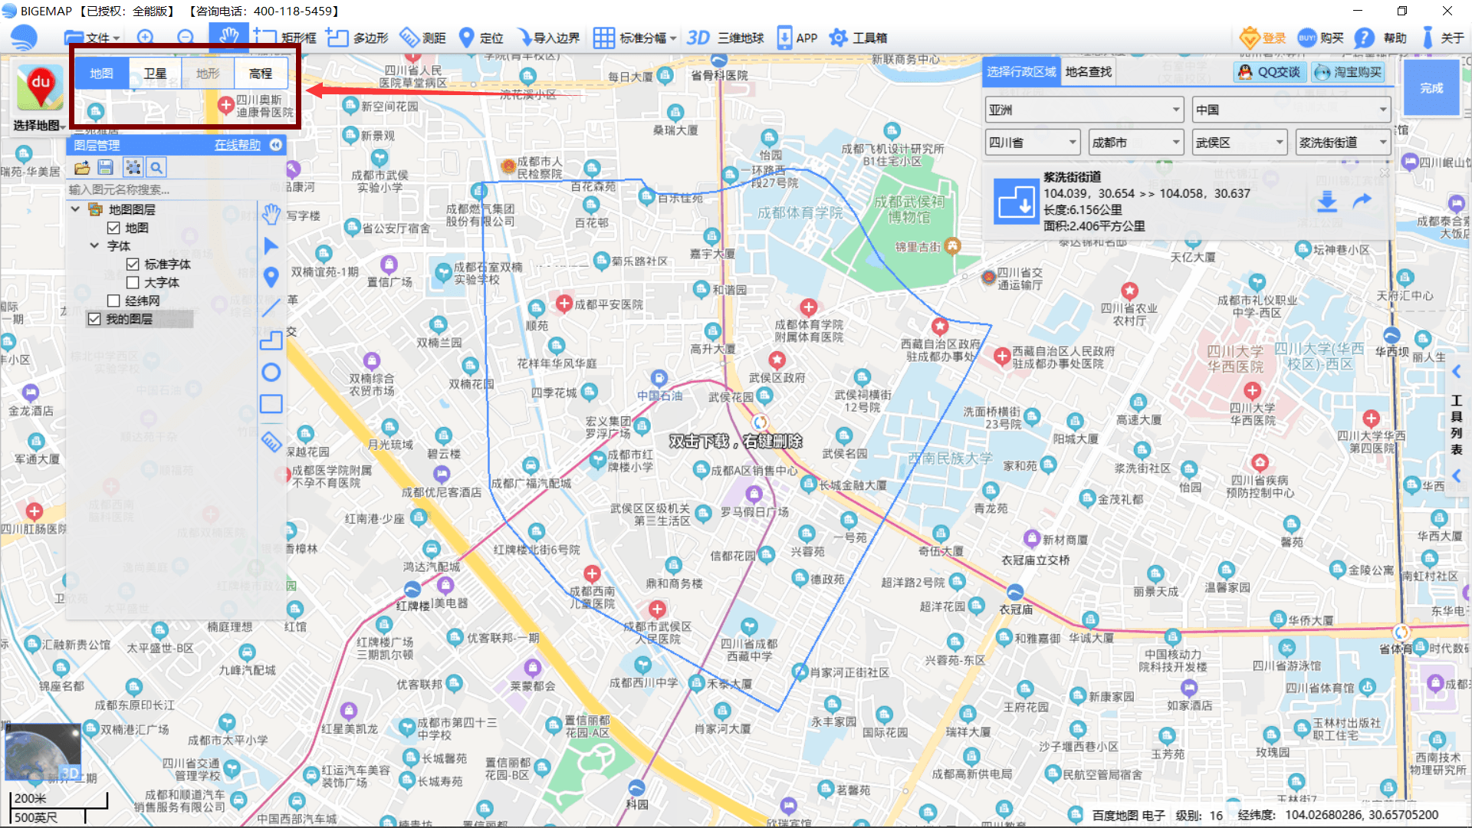Open the 武侯区 district dropdown
This screenshot has height=828, width=1472.
tap(1240, 142)
